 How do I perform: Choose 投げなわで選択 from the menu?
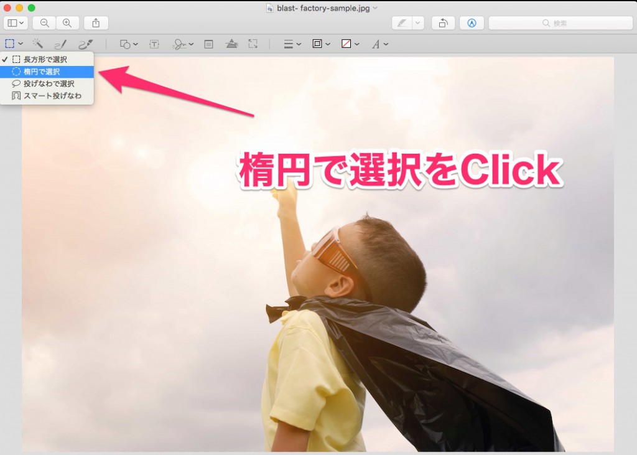[47, 84]
